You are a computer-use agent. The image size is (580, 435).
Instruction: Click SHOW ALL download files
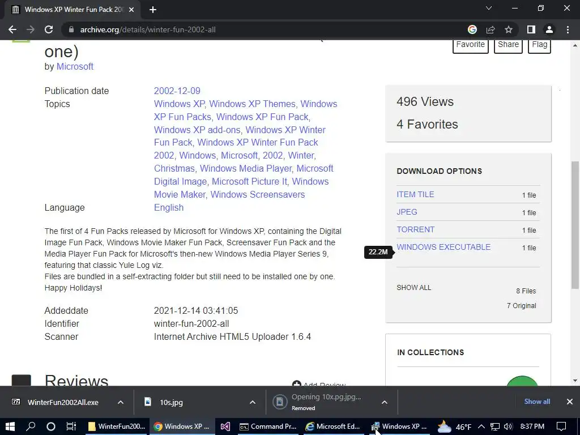click(414, 287)
